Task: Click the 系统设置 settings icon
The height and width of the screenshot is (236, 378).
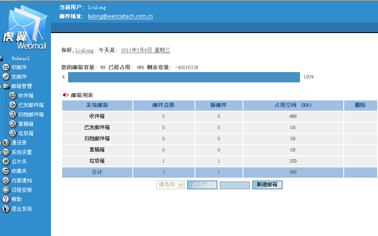Action: tap(6, 152)
